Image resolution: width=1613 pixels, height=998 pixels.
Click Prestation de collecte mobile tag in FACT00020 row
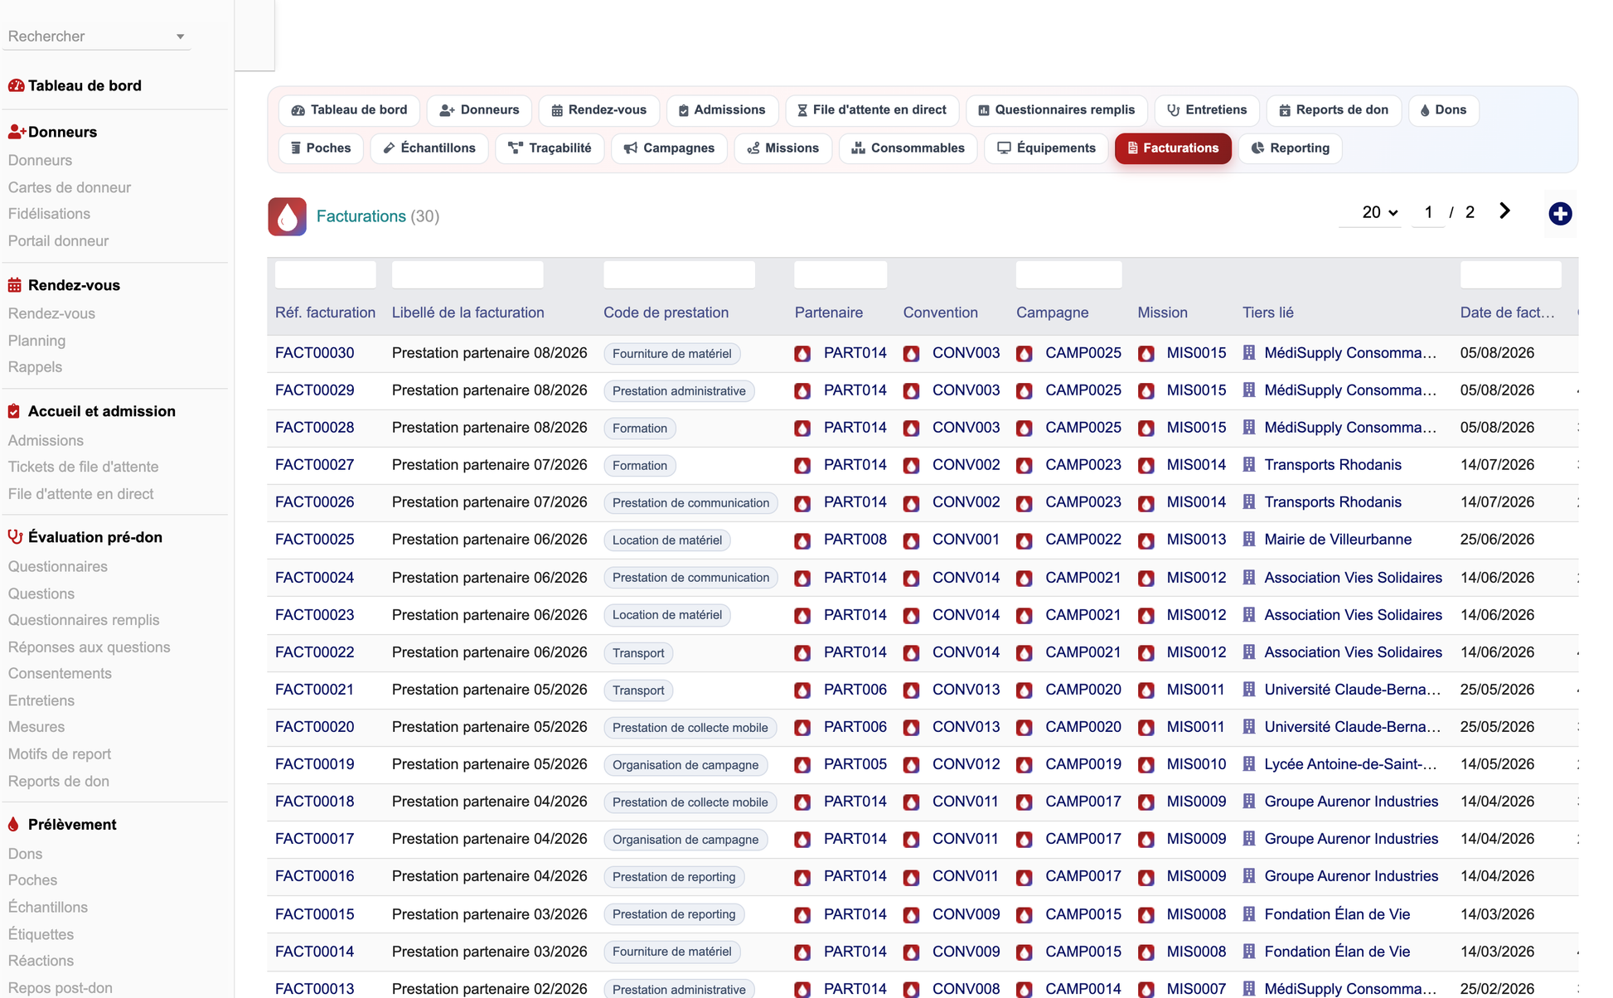pos(690,728)
